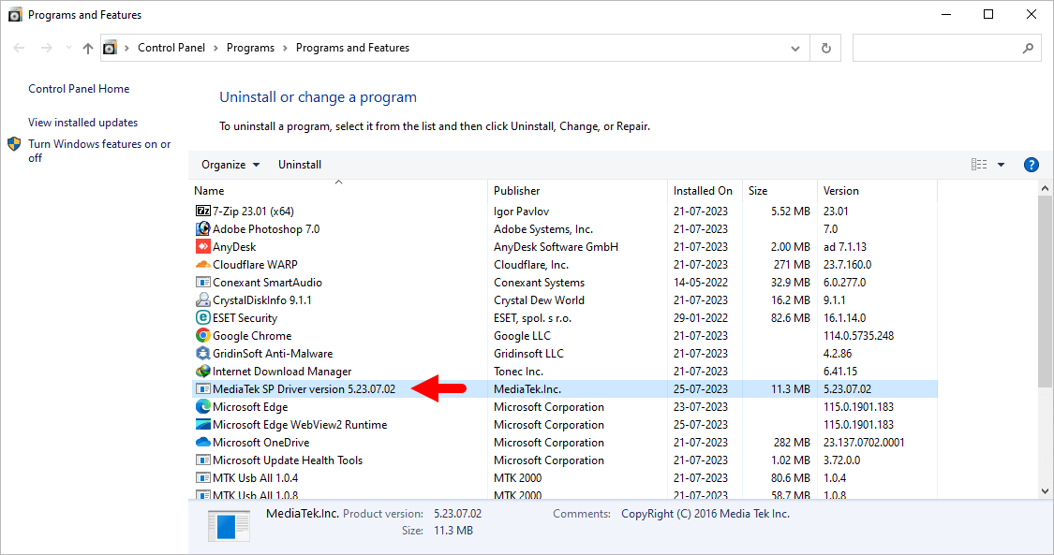Click the 7-Zip application icon
Viewport: 1054px width, 555px height.
point(203,211)
